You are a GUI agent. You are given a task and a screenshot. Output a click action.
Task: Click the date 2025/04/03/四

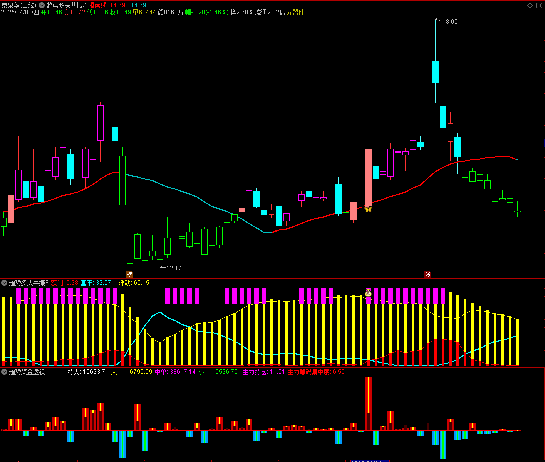[x=20, y=12]
